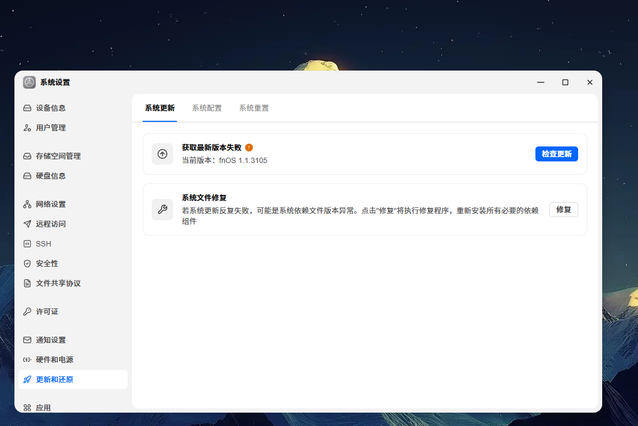Open 硬盘信息 page
Screen dimensions: 638x426
pos(73,176)
